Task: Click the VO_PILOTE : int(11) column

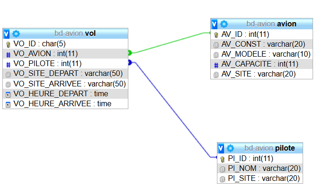Action: (x=47, y=64)
